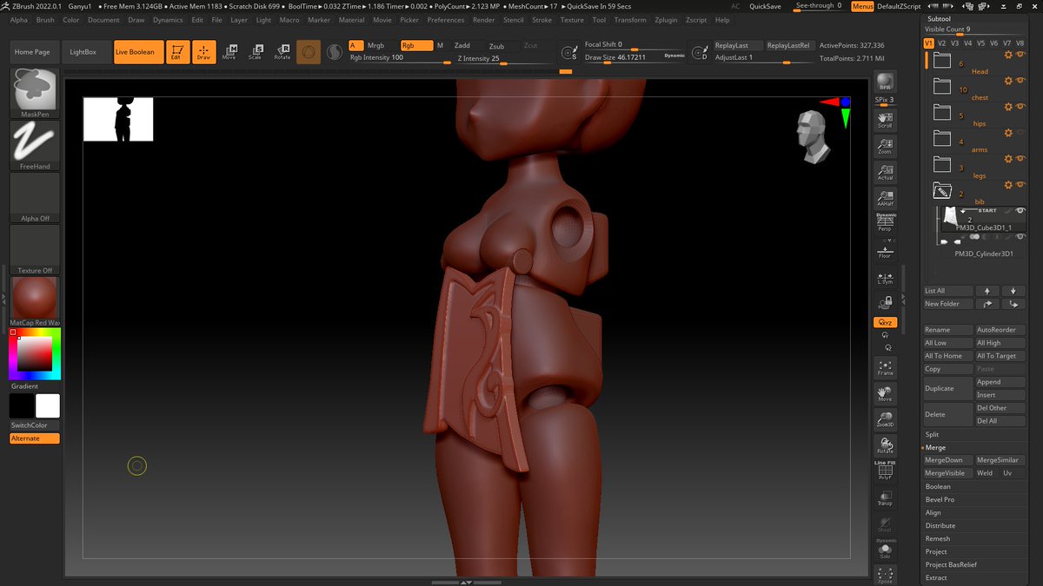Expand the Remesh section
The width and height of the screenshot is (1043, 586).
coord(938,539)
